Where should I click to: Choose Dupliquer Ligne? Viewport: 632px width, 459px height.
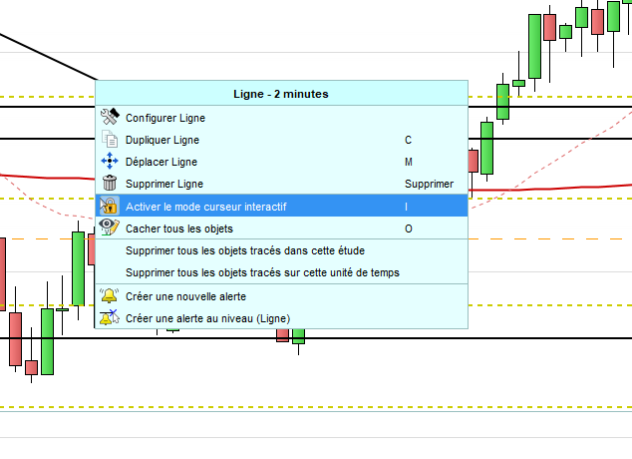click(281, 140)
